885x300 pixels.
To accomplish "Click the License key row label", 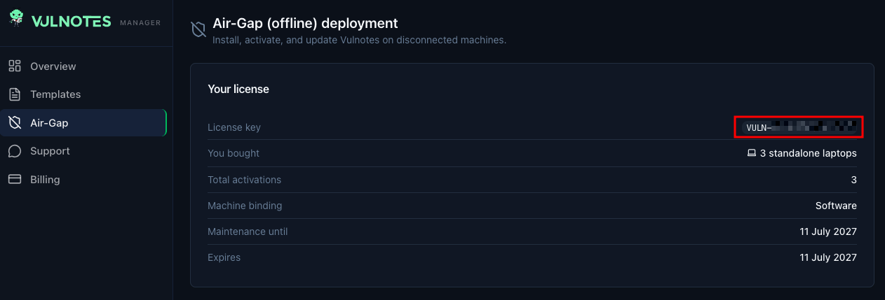I will click(234, 127).
